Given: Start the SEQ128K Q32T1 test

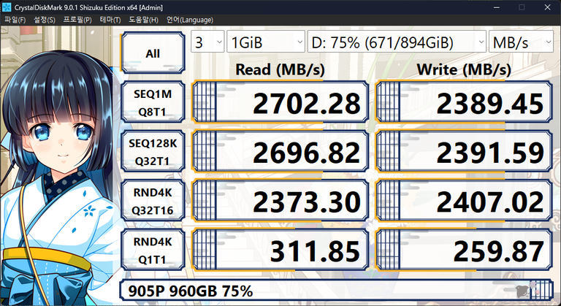Looking at the screenshot, I should [153, 151].
